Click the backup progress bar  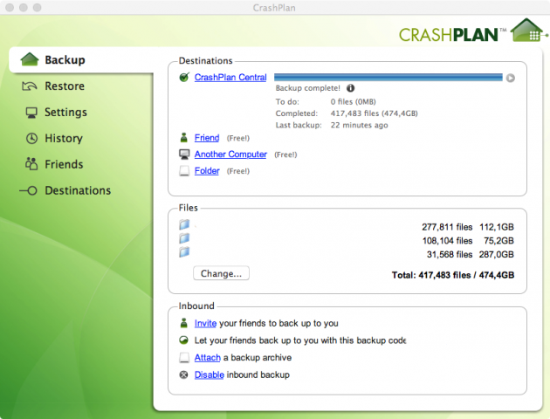coord(388,78)
